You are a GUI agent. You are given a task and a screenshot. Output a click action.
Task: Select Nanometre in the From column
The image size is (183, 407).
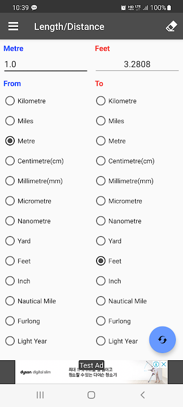(x=28, y=221)
